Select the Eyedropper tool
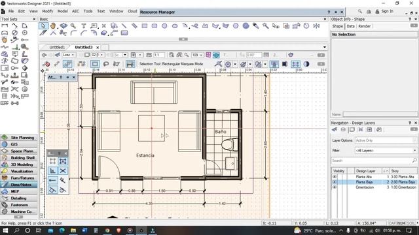Screen dimensions: 419x235 click(256, 26)
